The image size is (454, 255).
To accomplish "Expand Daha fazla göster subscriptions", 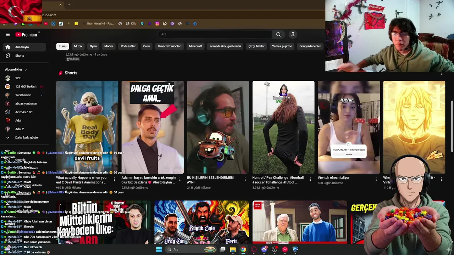I will (x=24, y=137).
